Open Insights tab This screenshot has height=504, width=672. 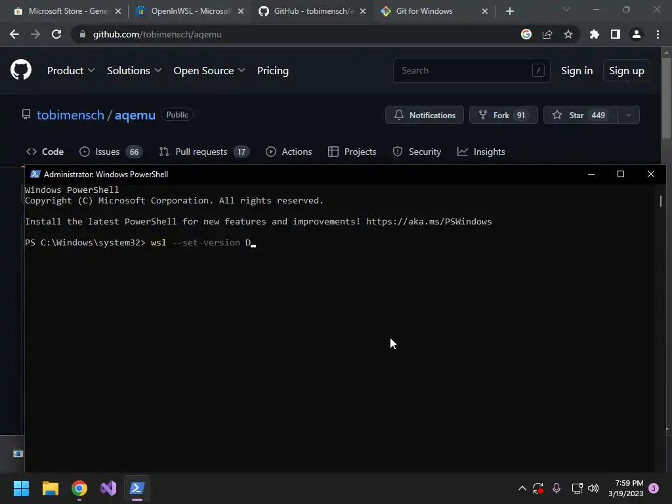(x=481, y=152)
